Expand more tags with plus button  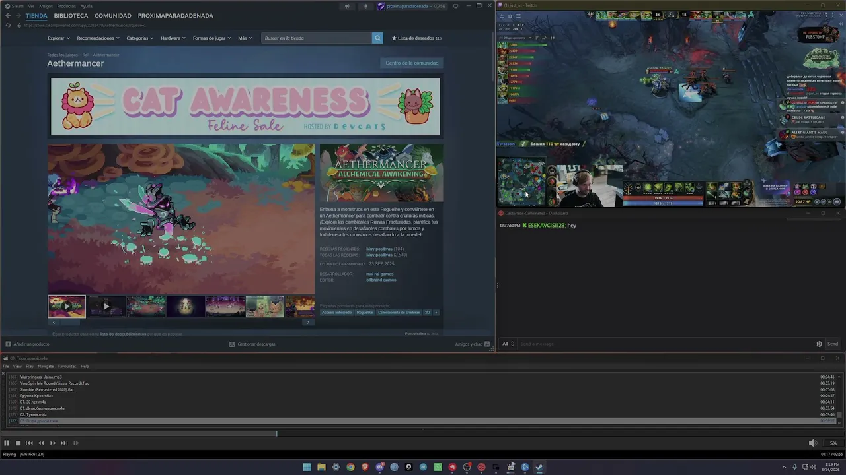[x=436, y=312]
